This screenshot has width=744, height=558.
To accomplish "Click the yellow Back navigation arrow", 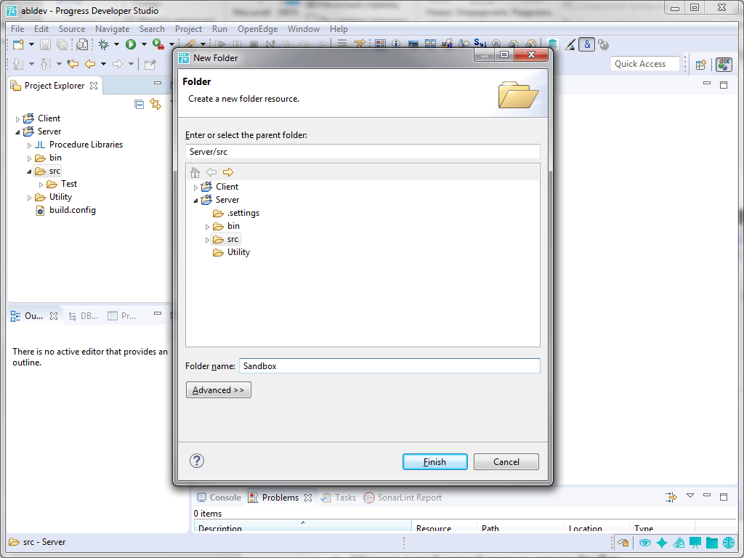I will point(89,64).
